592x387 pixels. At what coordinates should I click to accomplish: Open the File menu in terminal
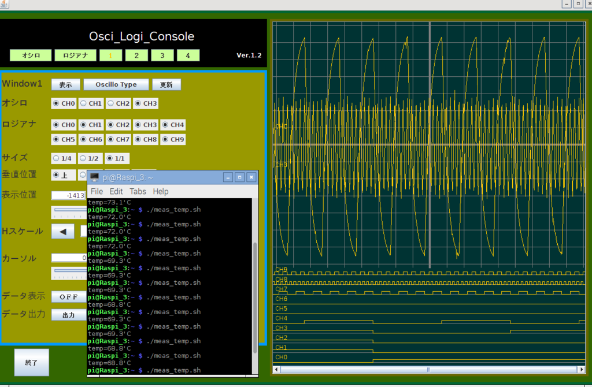97,191
